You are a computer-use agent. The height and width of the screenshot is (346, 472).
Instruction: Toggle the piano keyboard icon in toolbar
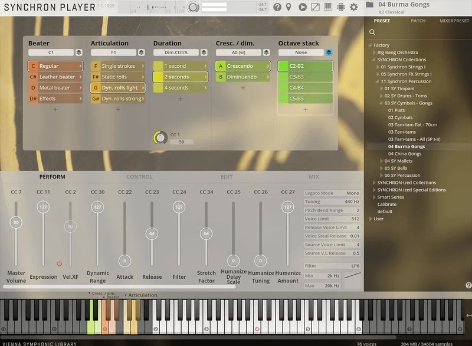click(x=328, y=7)
